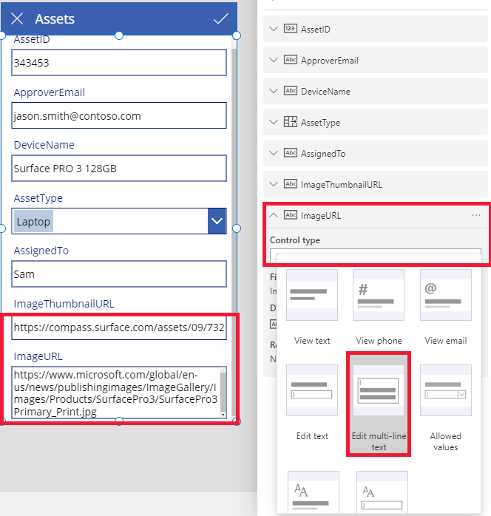Click the ApproverEmail label in the form
This screenshot has width=491, height=516.
coord(50,92)
